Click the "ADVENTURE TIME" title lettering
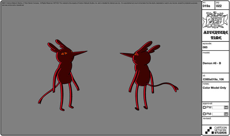This screenshot has width=230, height=136. tap(216, 35)
